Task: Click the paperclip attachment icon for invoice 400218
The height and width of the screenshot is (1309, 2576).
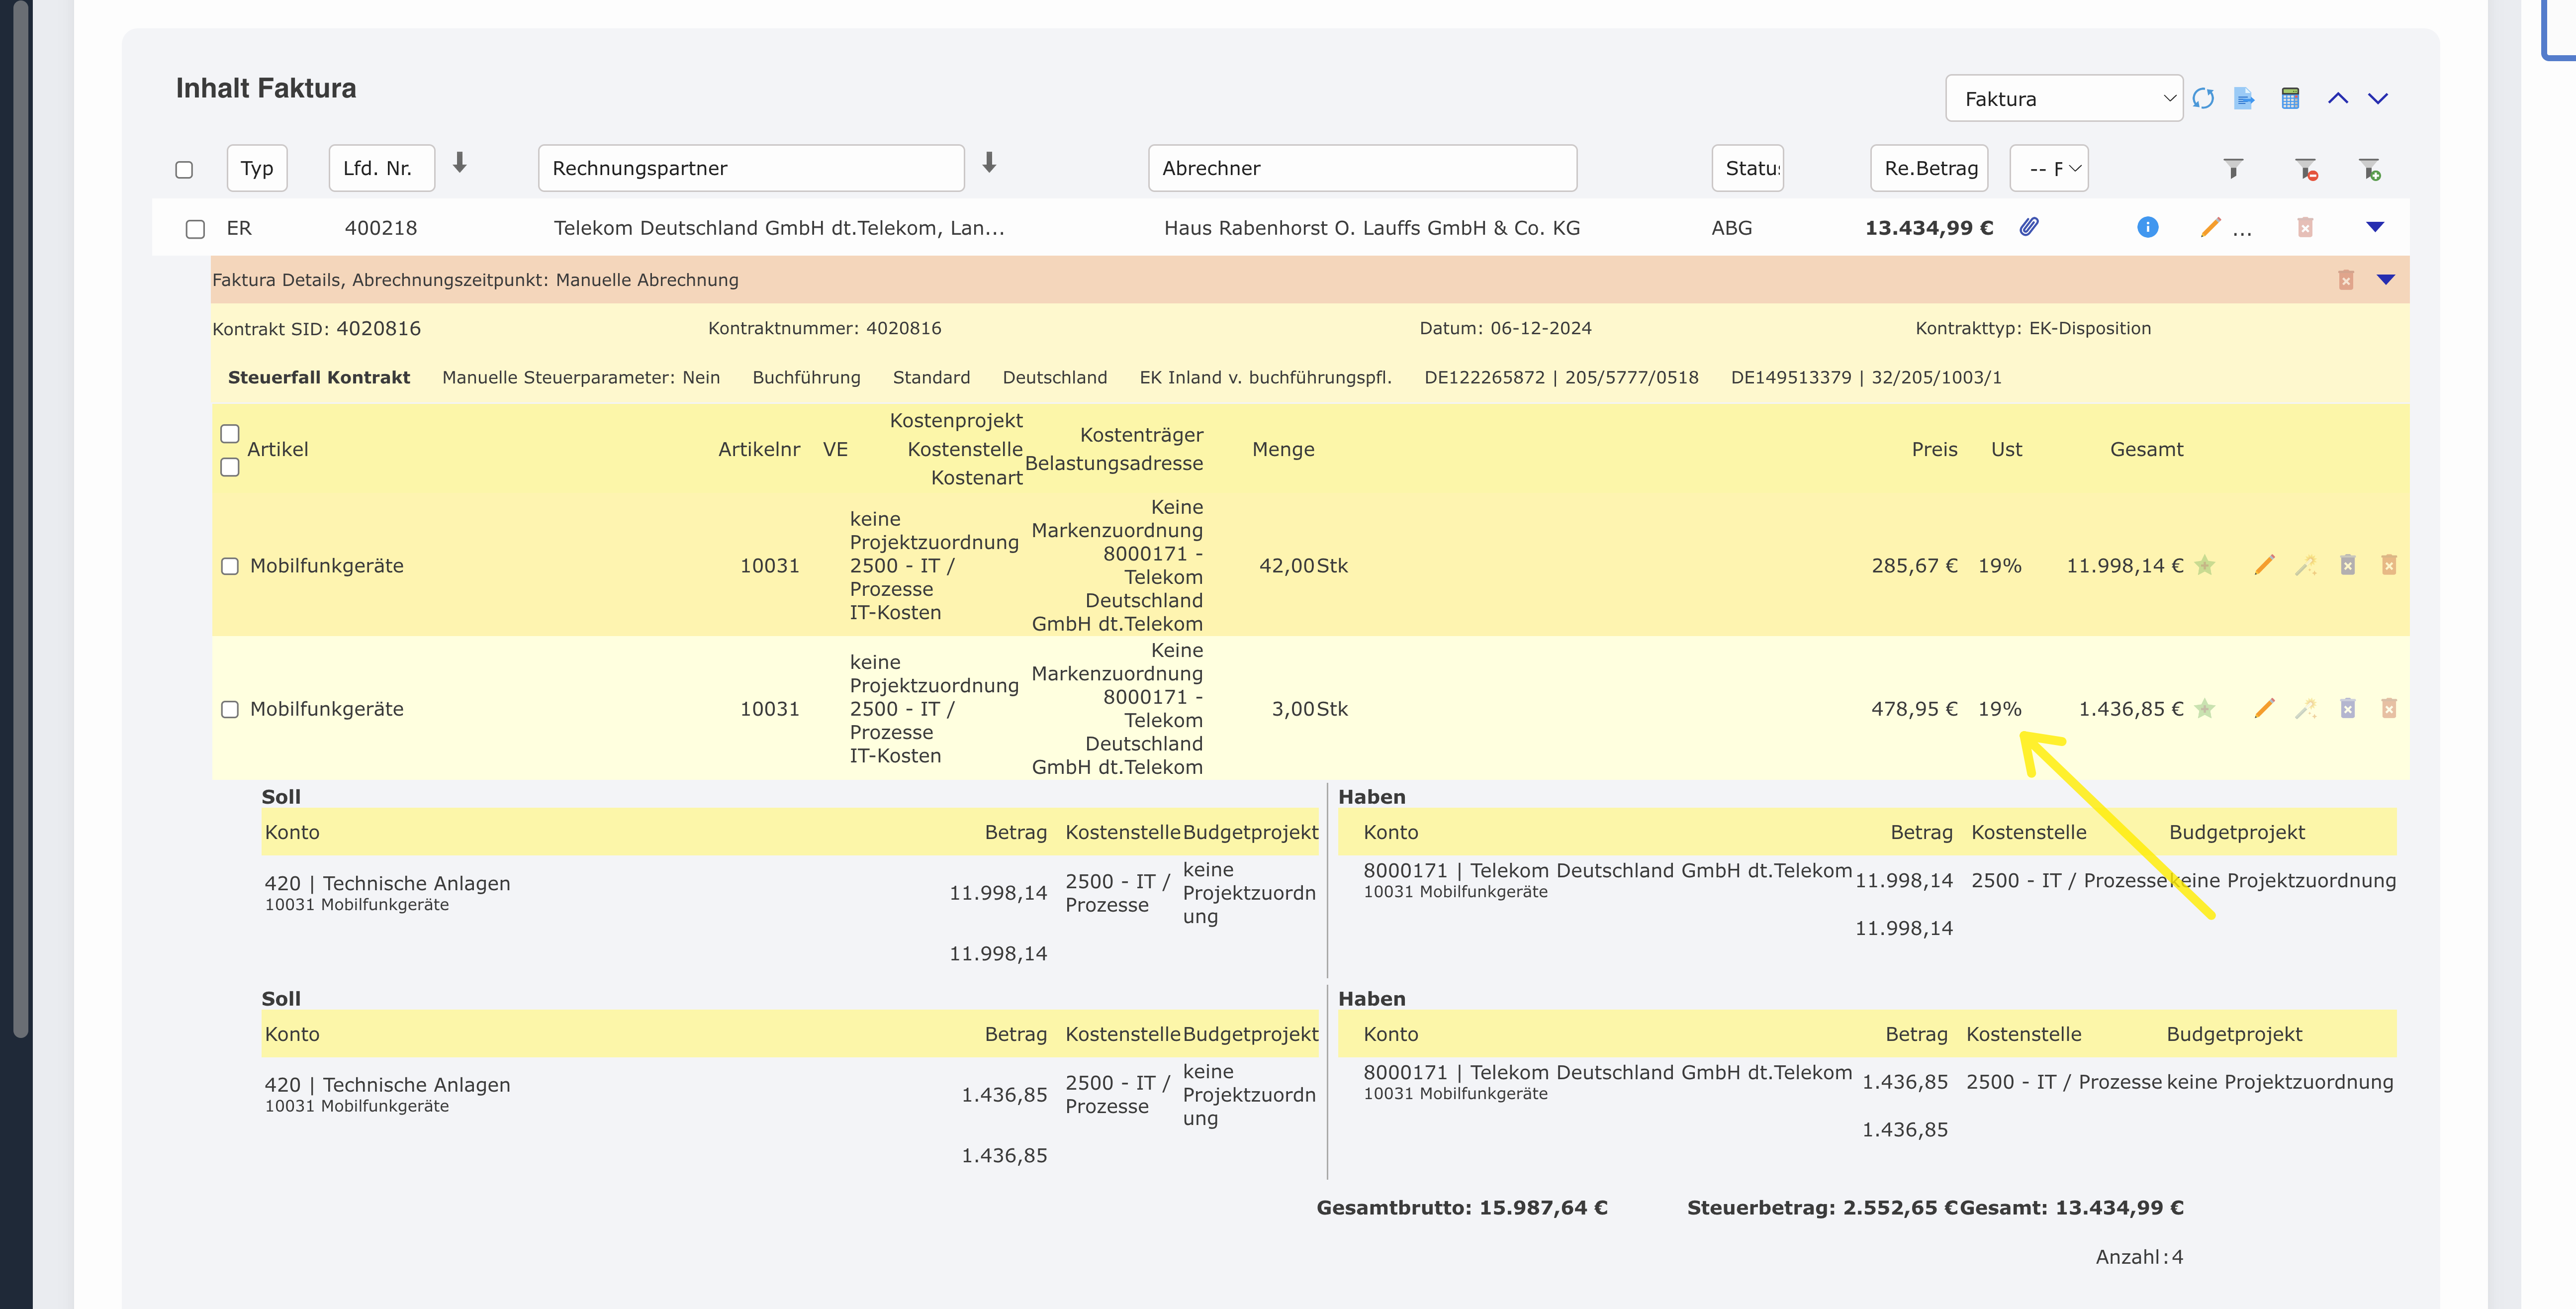Action: [2029, 227]
